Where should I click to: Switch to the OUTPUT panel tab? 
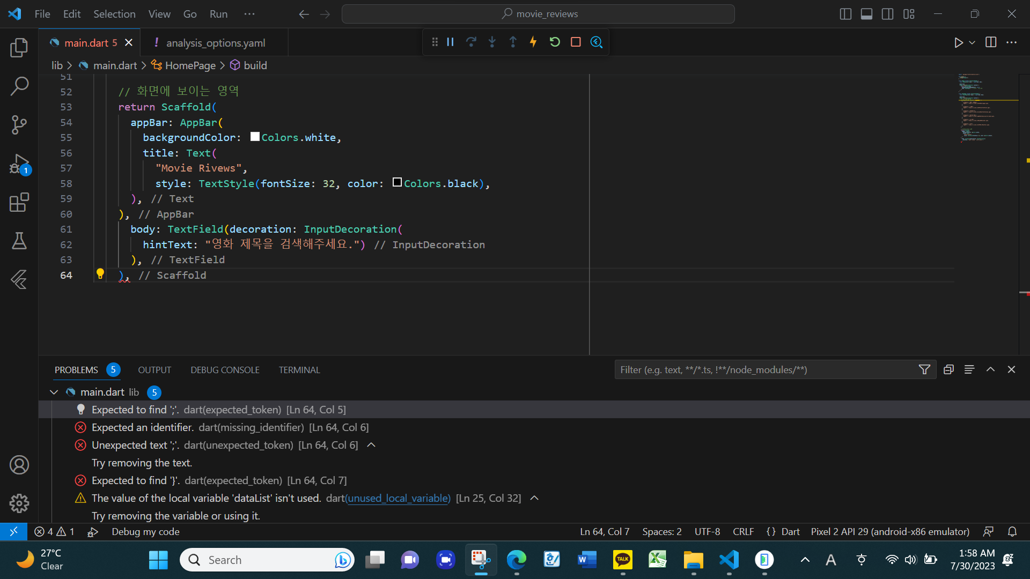[x=154, y=370]
